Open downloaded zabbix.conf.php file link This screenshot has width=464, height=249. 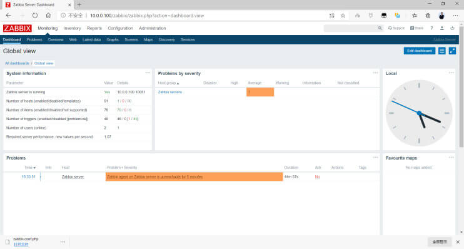point(21,244)
